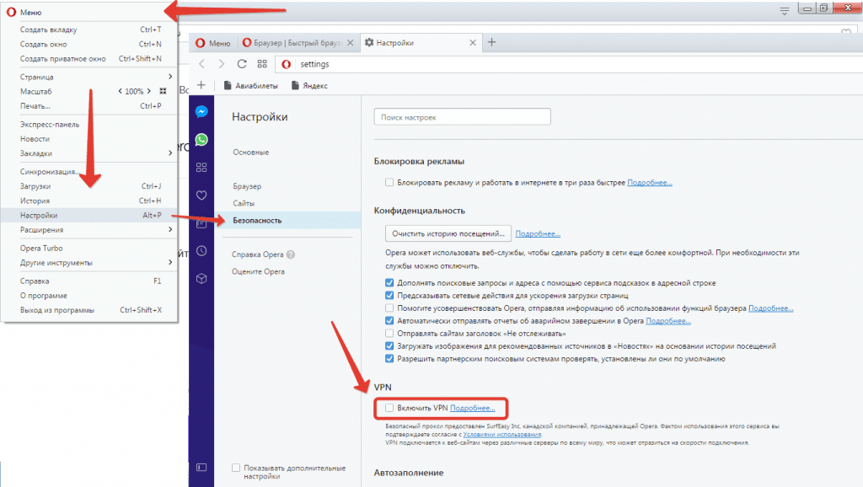Close the Браузер tab

pos(350,42)
